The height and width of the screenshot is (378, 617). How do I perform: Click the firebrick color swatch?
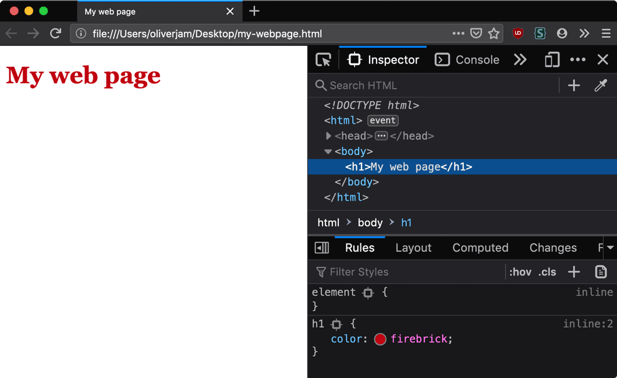380,339
